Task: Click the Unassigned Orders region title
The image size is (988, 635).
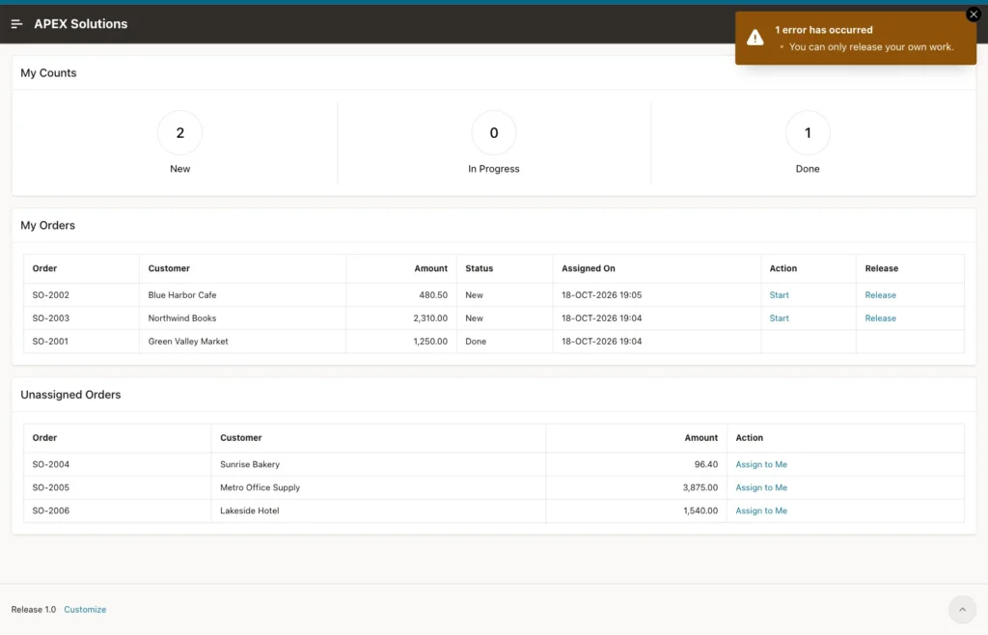Action: tap(70, 395)
